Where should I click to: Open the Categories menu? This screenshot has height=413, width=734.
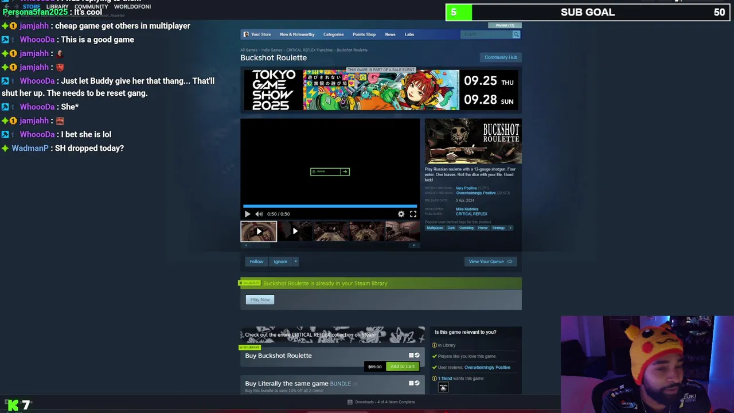click(x=333, y=34)
